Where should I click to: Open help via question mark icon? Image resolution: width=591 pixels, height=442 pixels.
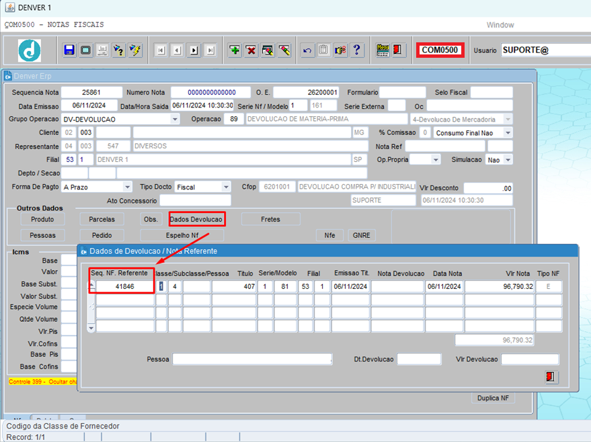click(356, 50)
